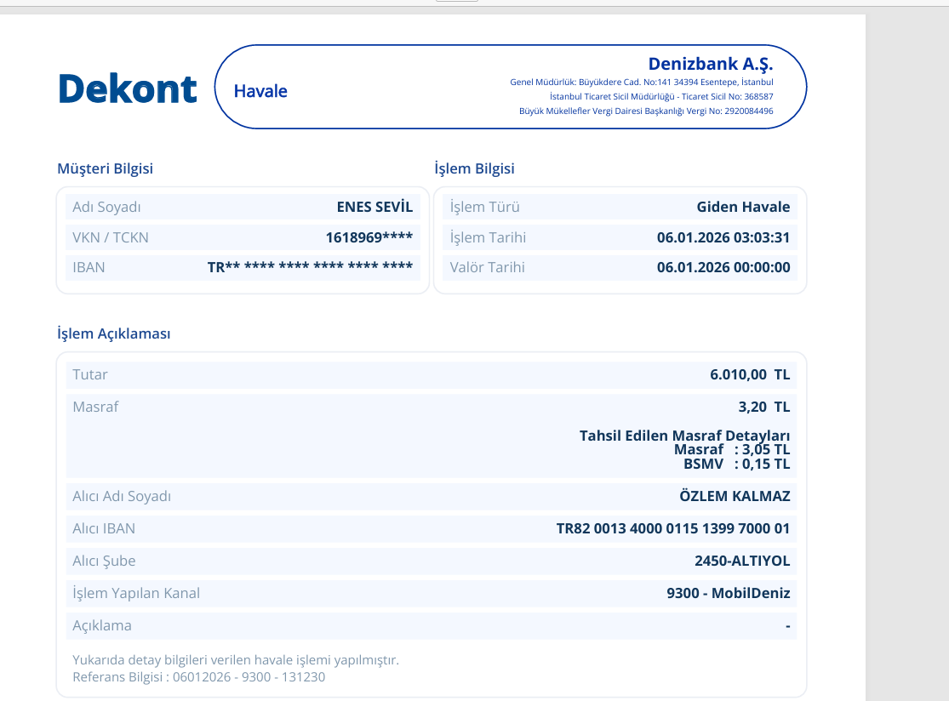This screenshot has height=701, width=949.
Task: Click the Denizbank A.Ş. title
Action: (x=711, y=64)
